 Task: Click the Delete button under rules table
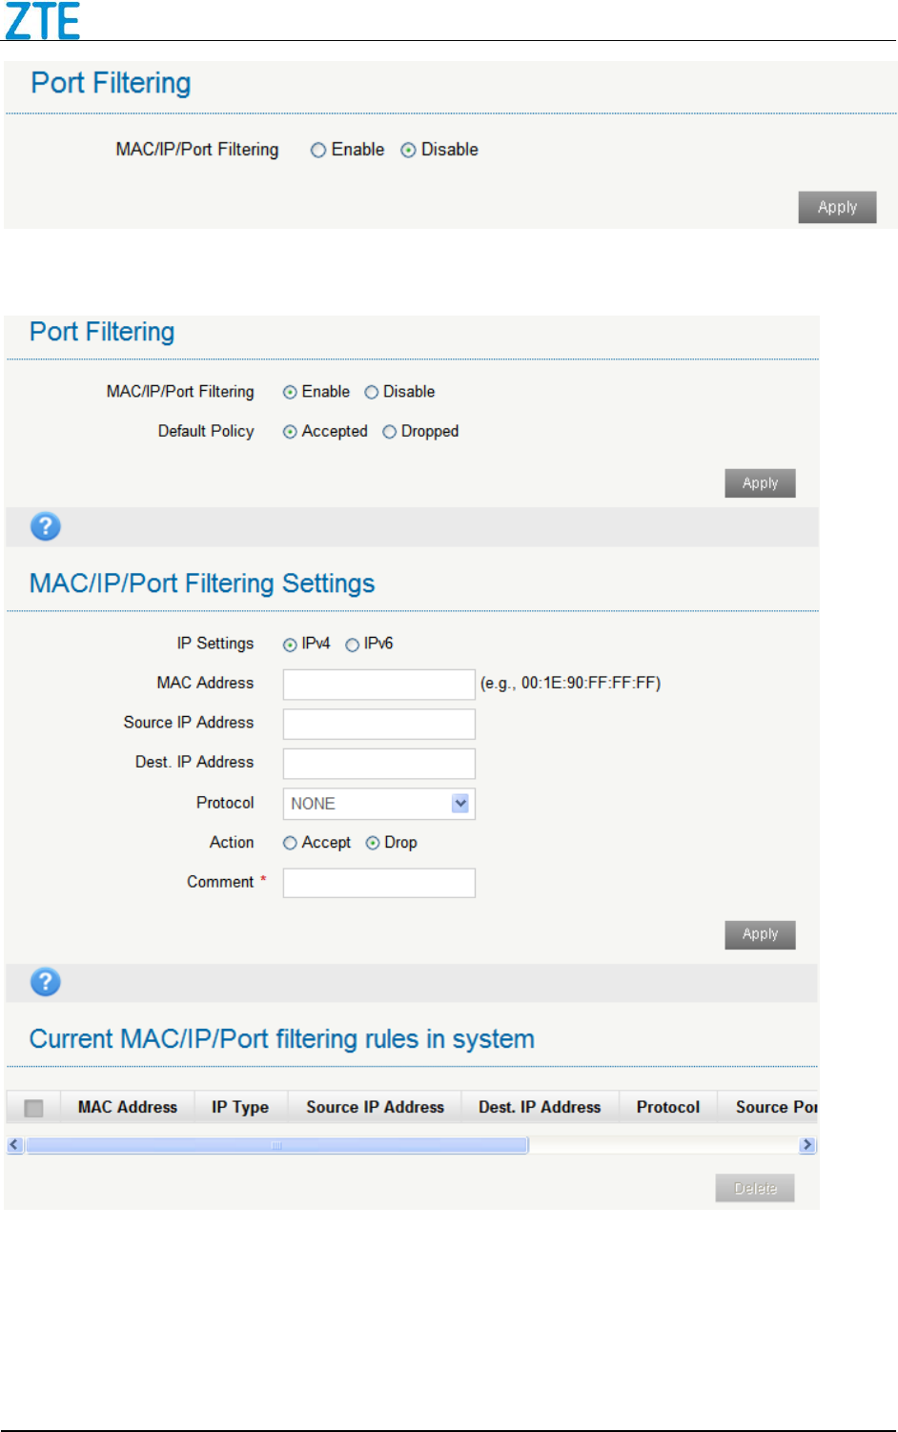point(754,1188)
